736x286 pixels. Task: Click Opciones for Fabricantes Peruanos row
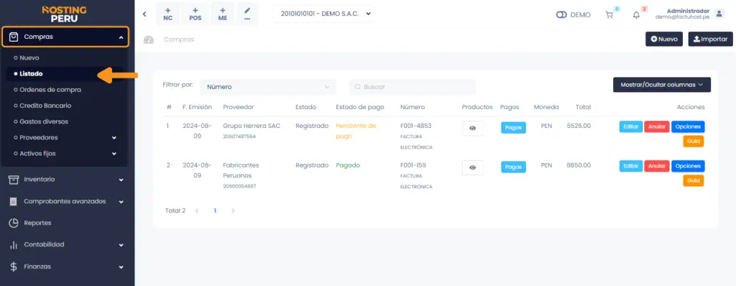tap(688, 166)
